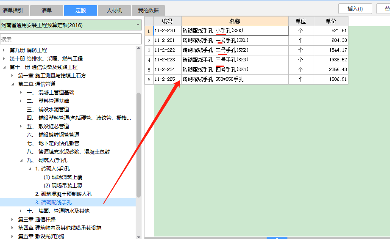The height and width of the screenshot is (239, 390).
Task: Click the 名称 column header
Action: coord(235,21)
